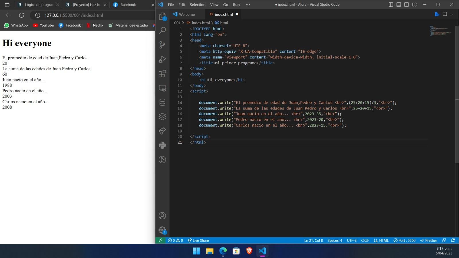Open the File menu

[171, 5]
